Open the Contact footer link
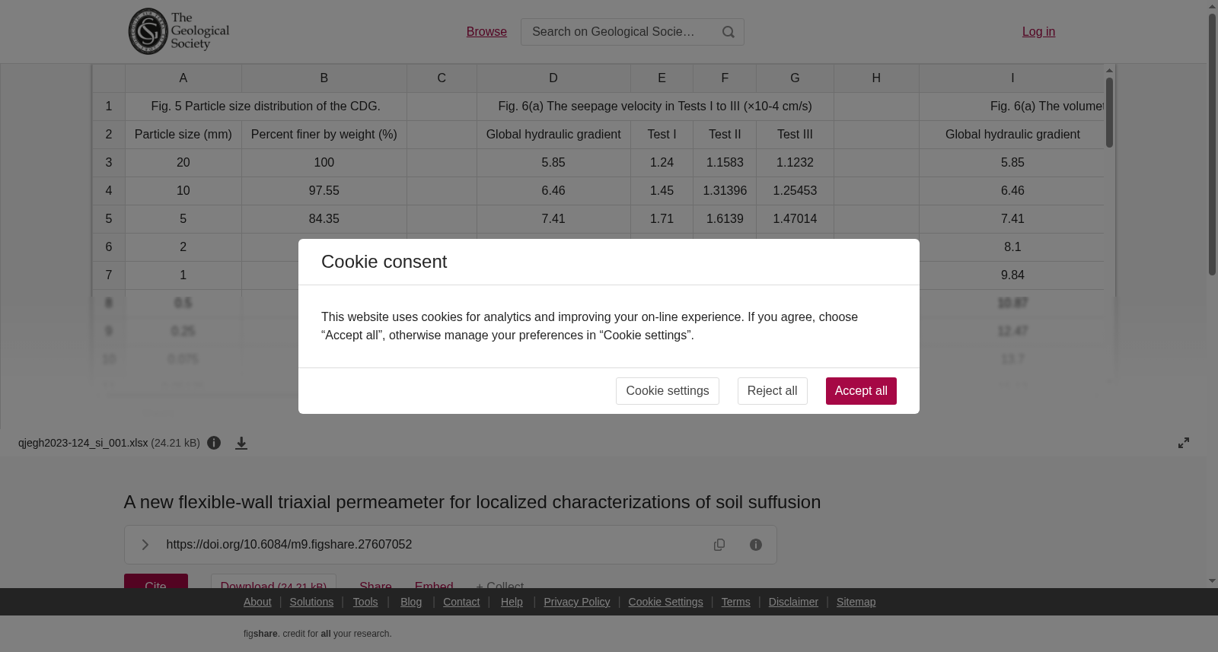The image size is (1218, 652). coord(461,602)
